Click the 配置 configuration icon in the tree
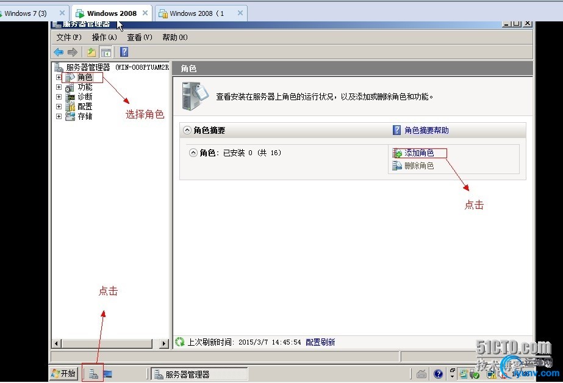The height and width of the screenshot is (383, 563). [70, 106]
